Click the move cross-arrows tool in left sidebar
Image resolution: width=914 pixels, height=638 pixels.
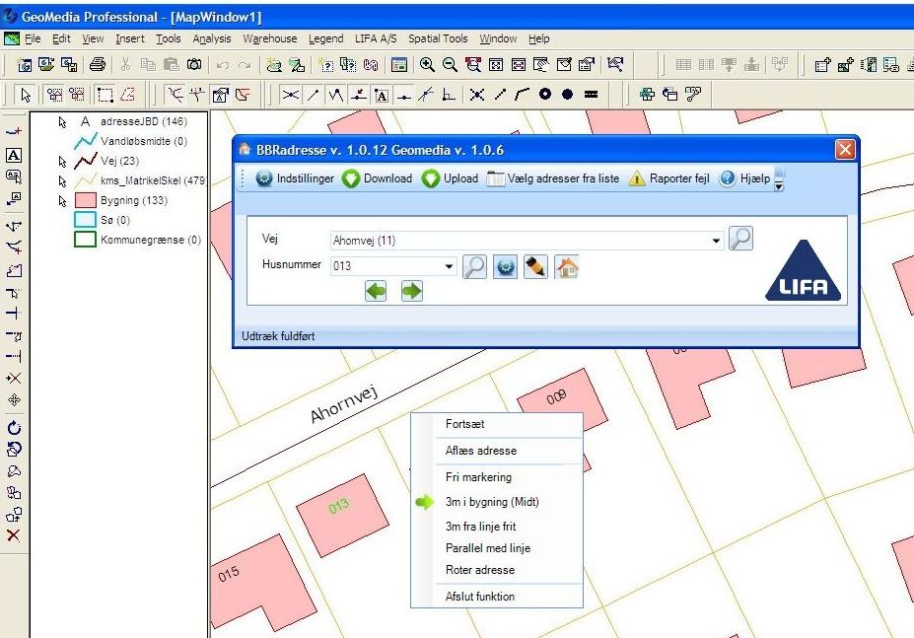14,400
